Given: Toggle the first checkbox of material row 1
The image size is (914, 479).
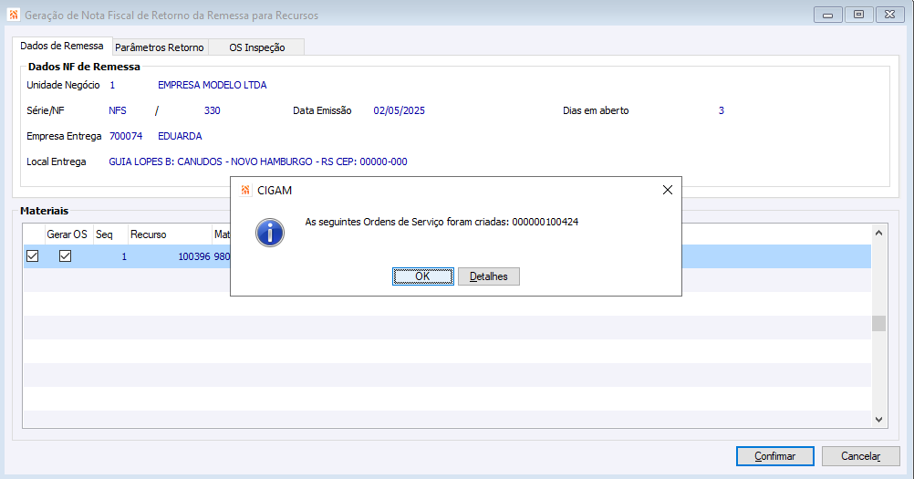Looking at the screenshot, I should pyautogui.click(x=33, y=255).
